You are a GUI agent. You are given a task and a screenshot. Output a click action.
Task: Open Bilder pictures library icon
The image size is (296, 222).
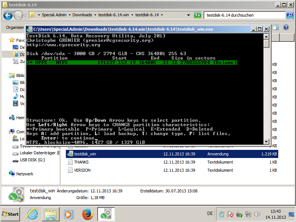point(16,83)
